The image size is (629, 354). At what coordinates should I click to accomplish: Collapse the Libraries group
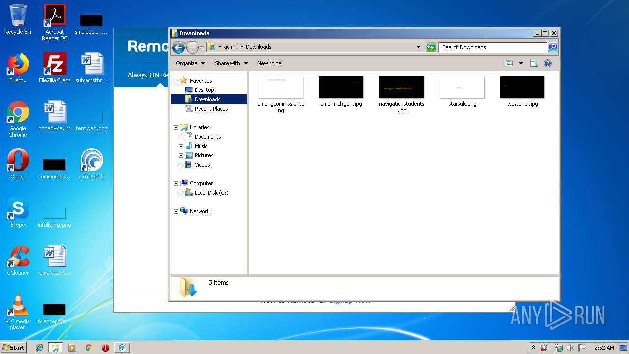(176, 127)
